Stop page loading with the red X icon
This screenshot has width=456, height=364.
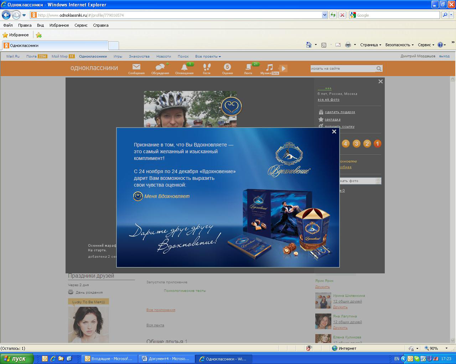342,15
